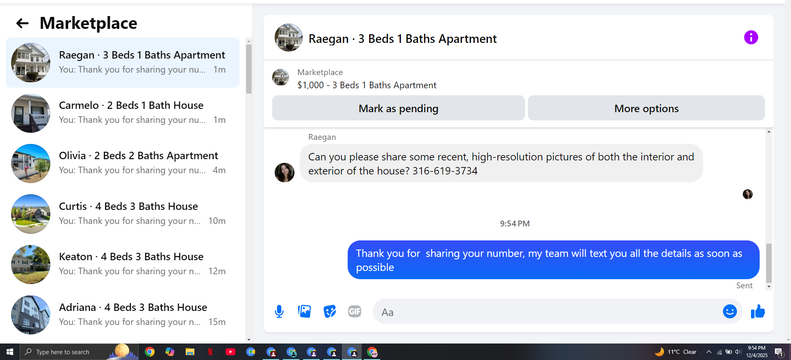Click the Mark as pending button
Image resolution: width=791 pixels, height=360 pixels.
click(x=398, y=108)
